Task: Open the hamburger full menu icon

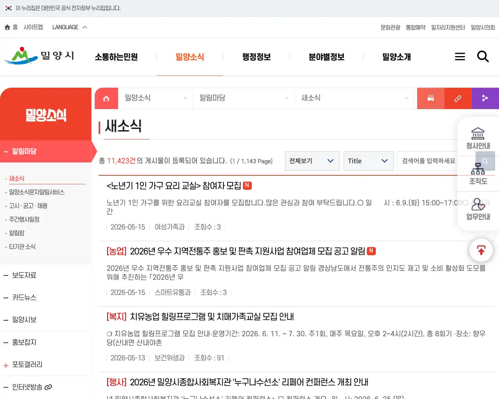Action: click(460, 57)
